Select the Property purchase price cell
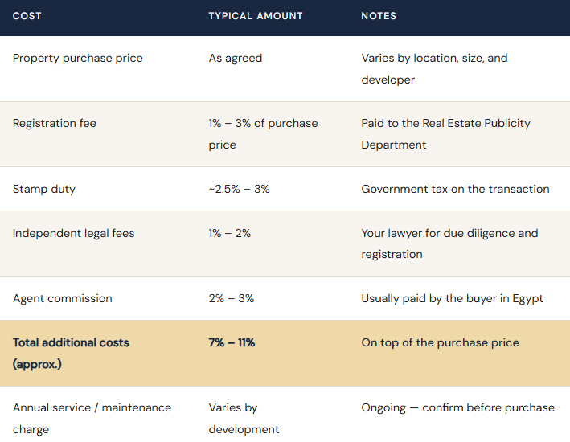Viewport: 570px width, 442px height. tap(77, 58)
